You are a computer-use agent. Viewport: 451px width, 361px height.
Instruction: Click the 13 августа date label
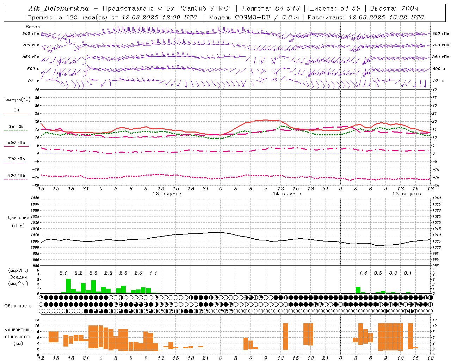[x=167, y=194]
